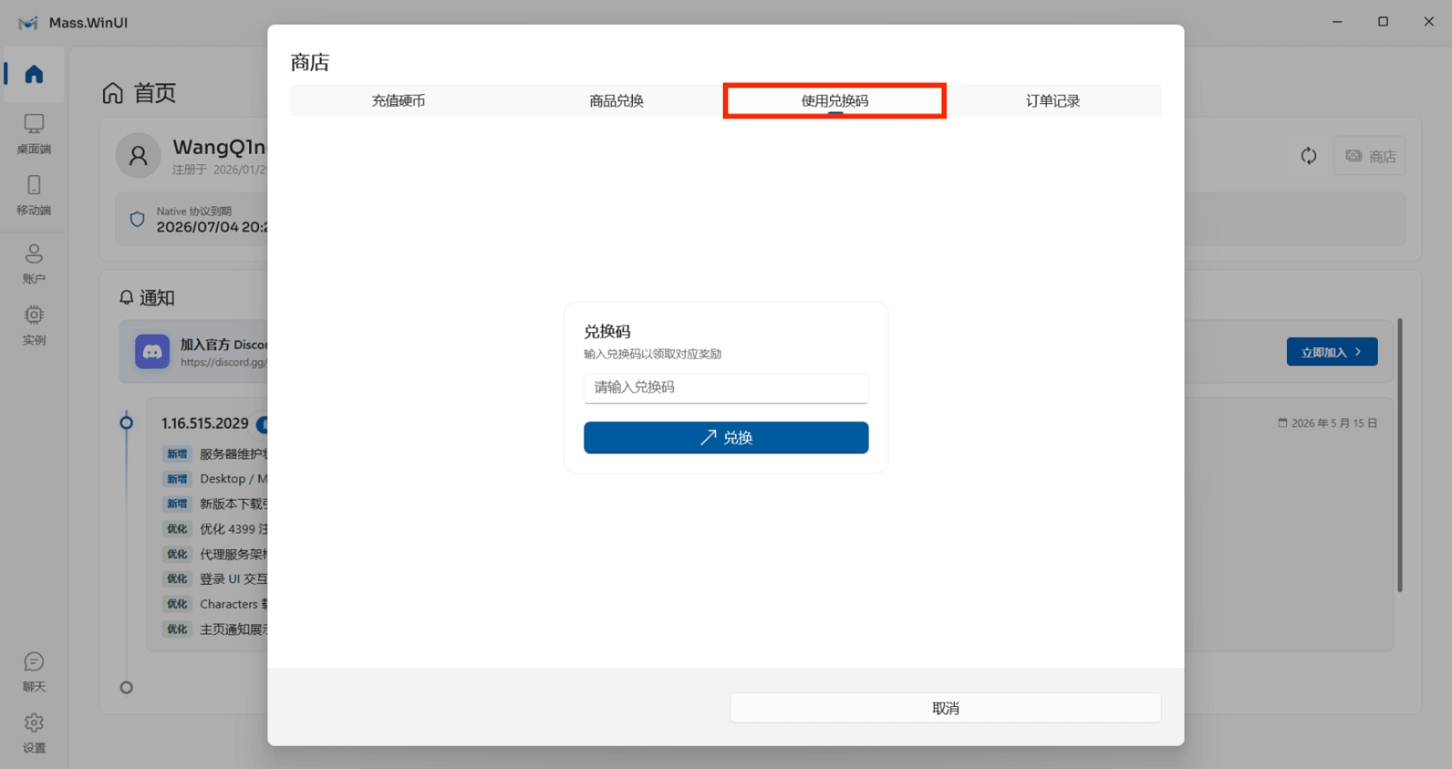Click the lower empty timeline marker circle
The width and height of the screenshot is (1452, 769).
(127, 687)
